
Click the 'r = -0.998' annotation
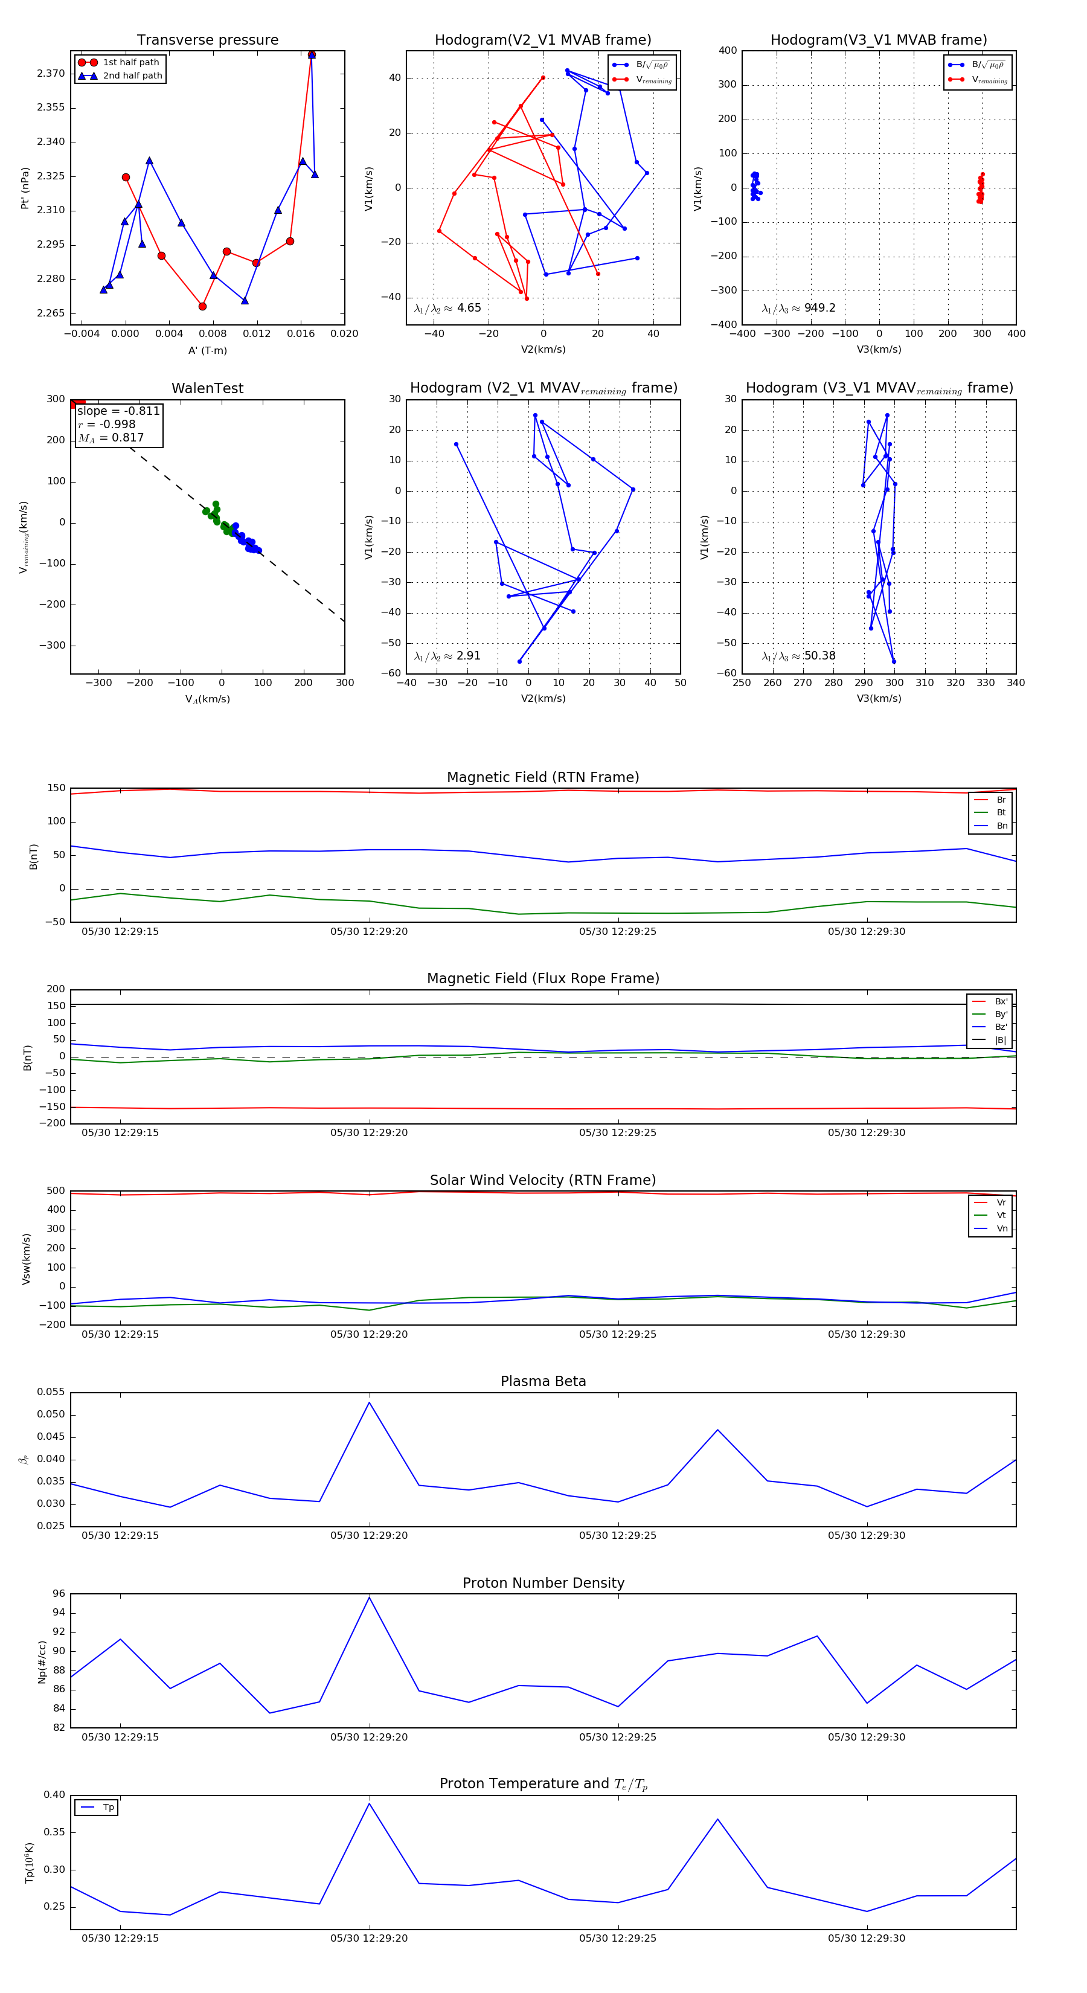click(106, 424)
